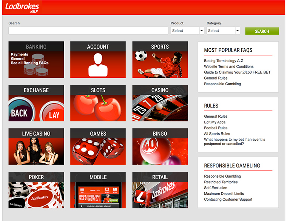The height and width of the screenshot is (221, 287).
Task: Open See all Banking FAQs
Action: click(x=30, y=63)
